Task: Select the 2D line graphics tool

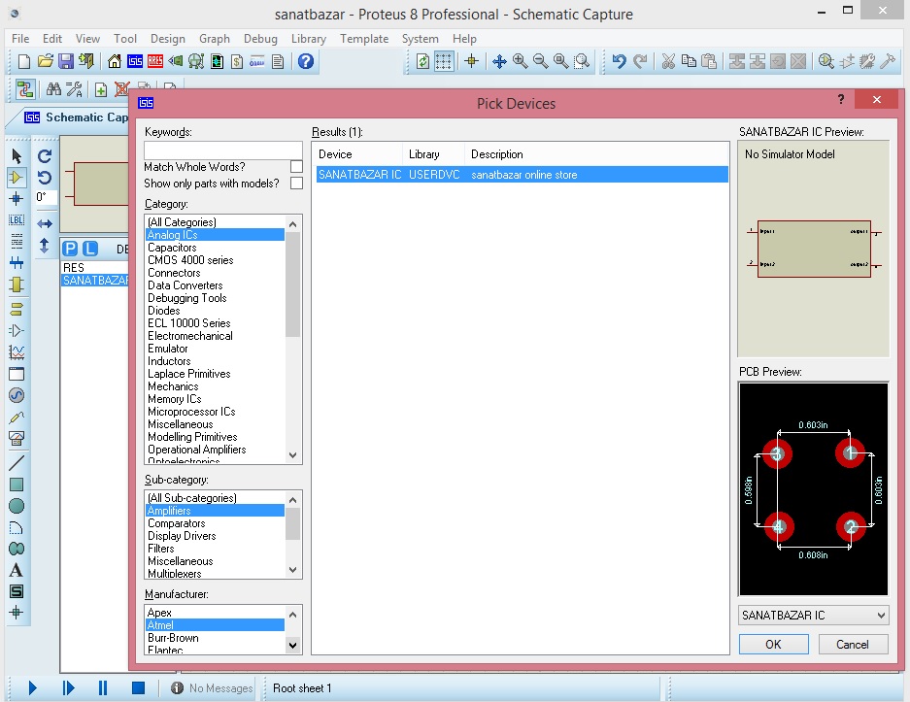Action: pyautogui.click(x=17, y=462)
